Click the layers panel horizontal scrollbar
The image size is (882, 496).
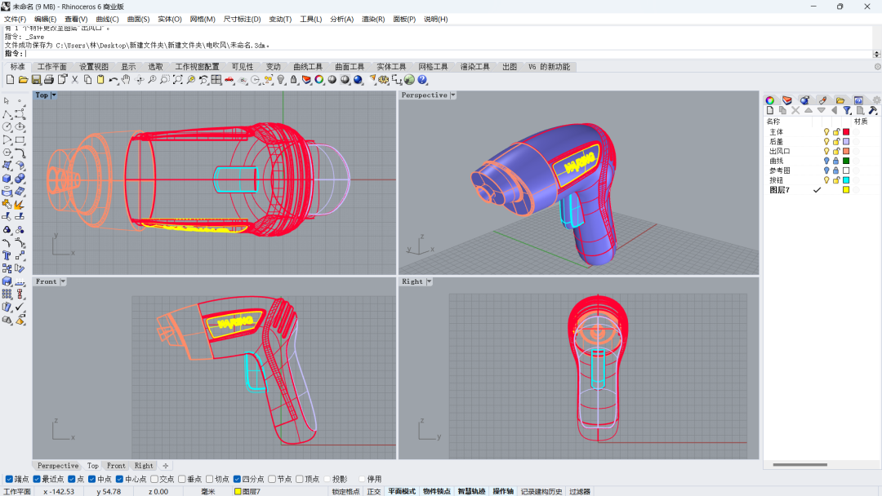pos(800,464)
